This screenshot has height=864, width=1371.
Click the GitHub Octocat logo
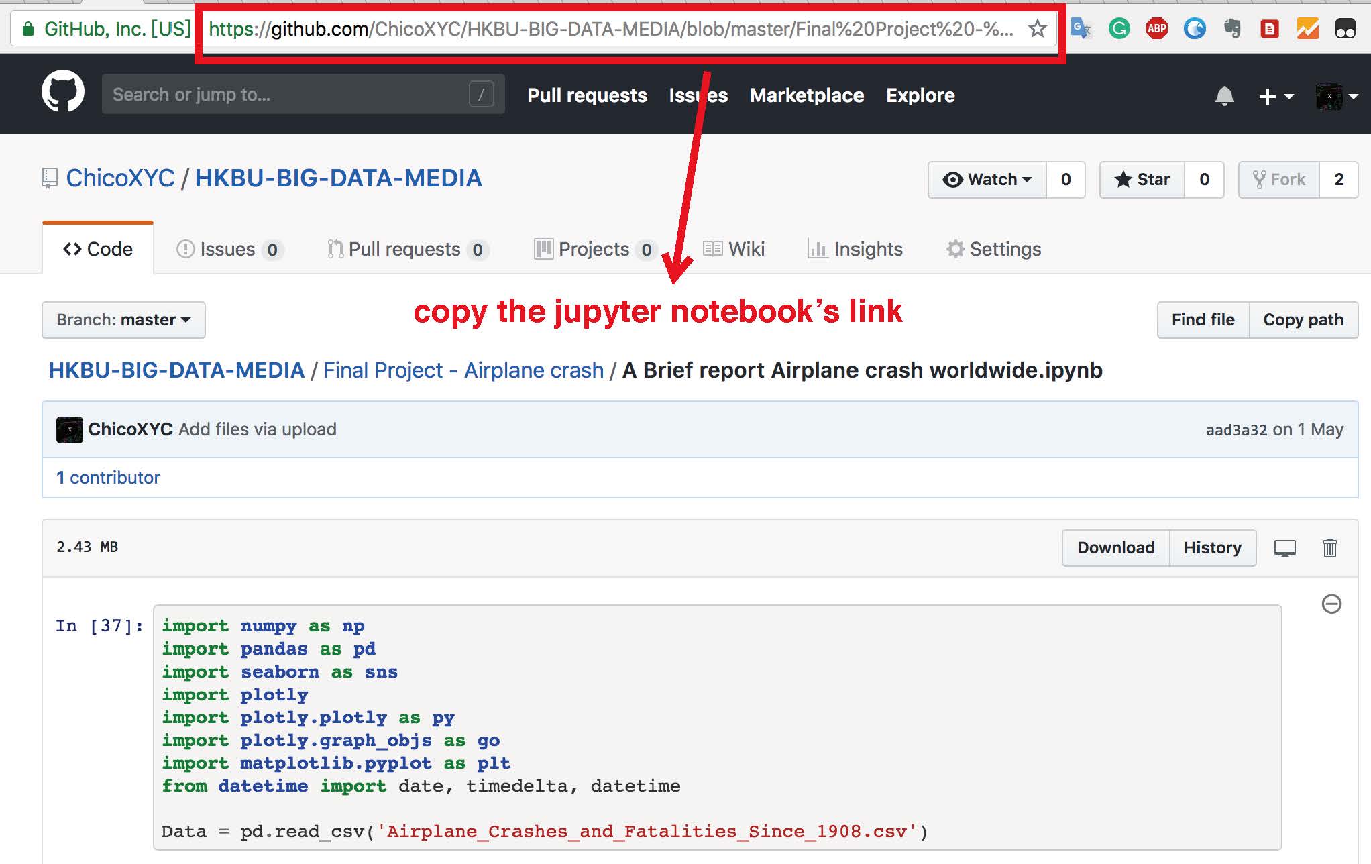pyautogui.click(x=62, y=92)
